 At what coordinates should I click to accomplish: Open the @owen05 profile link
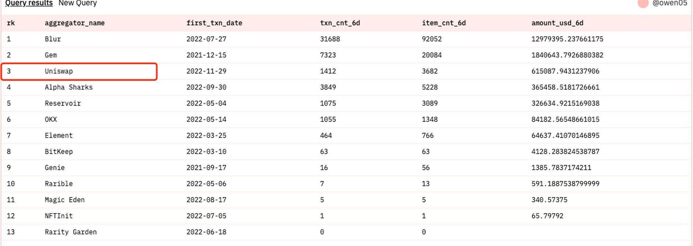(669, 3)
